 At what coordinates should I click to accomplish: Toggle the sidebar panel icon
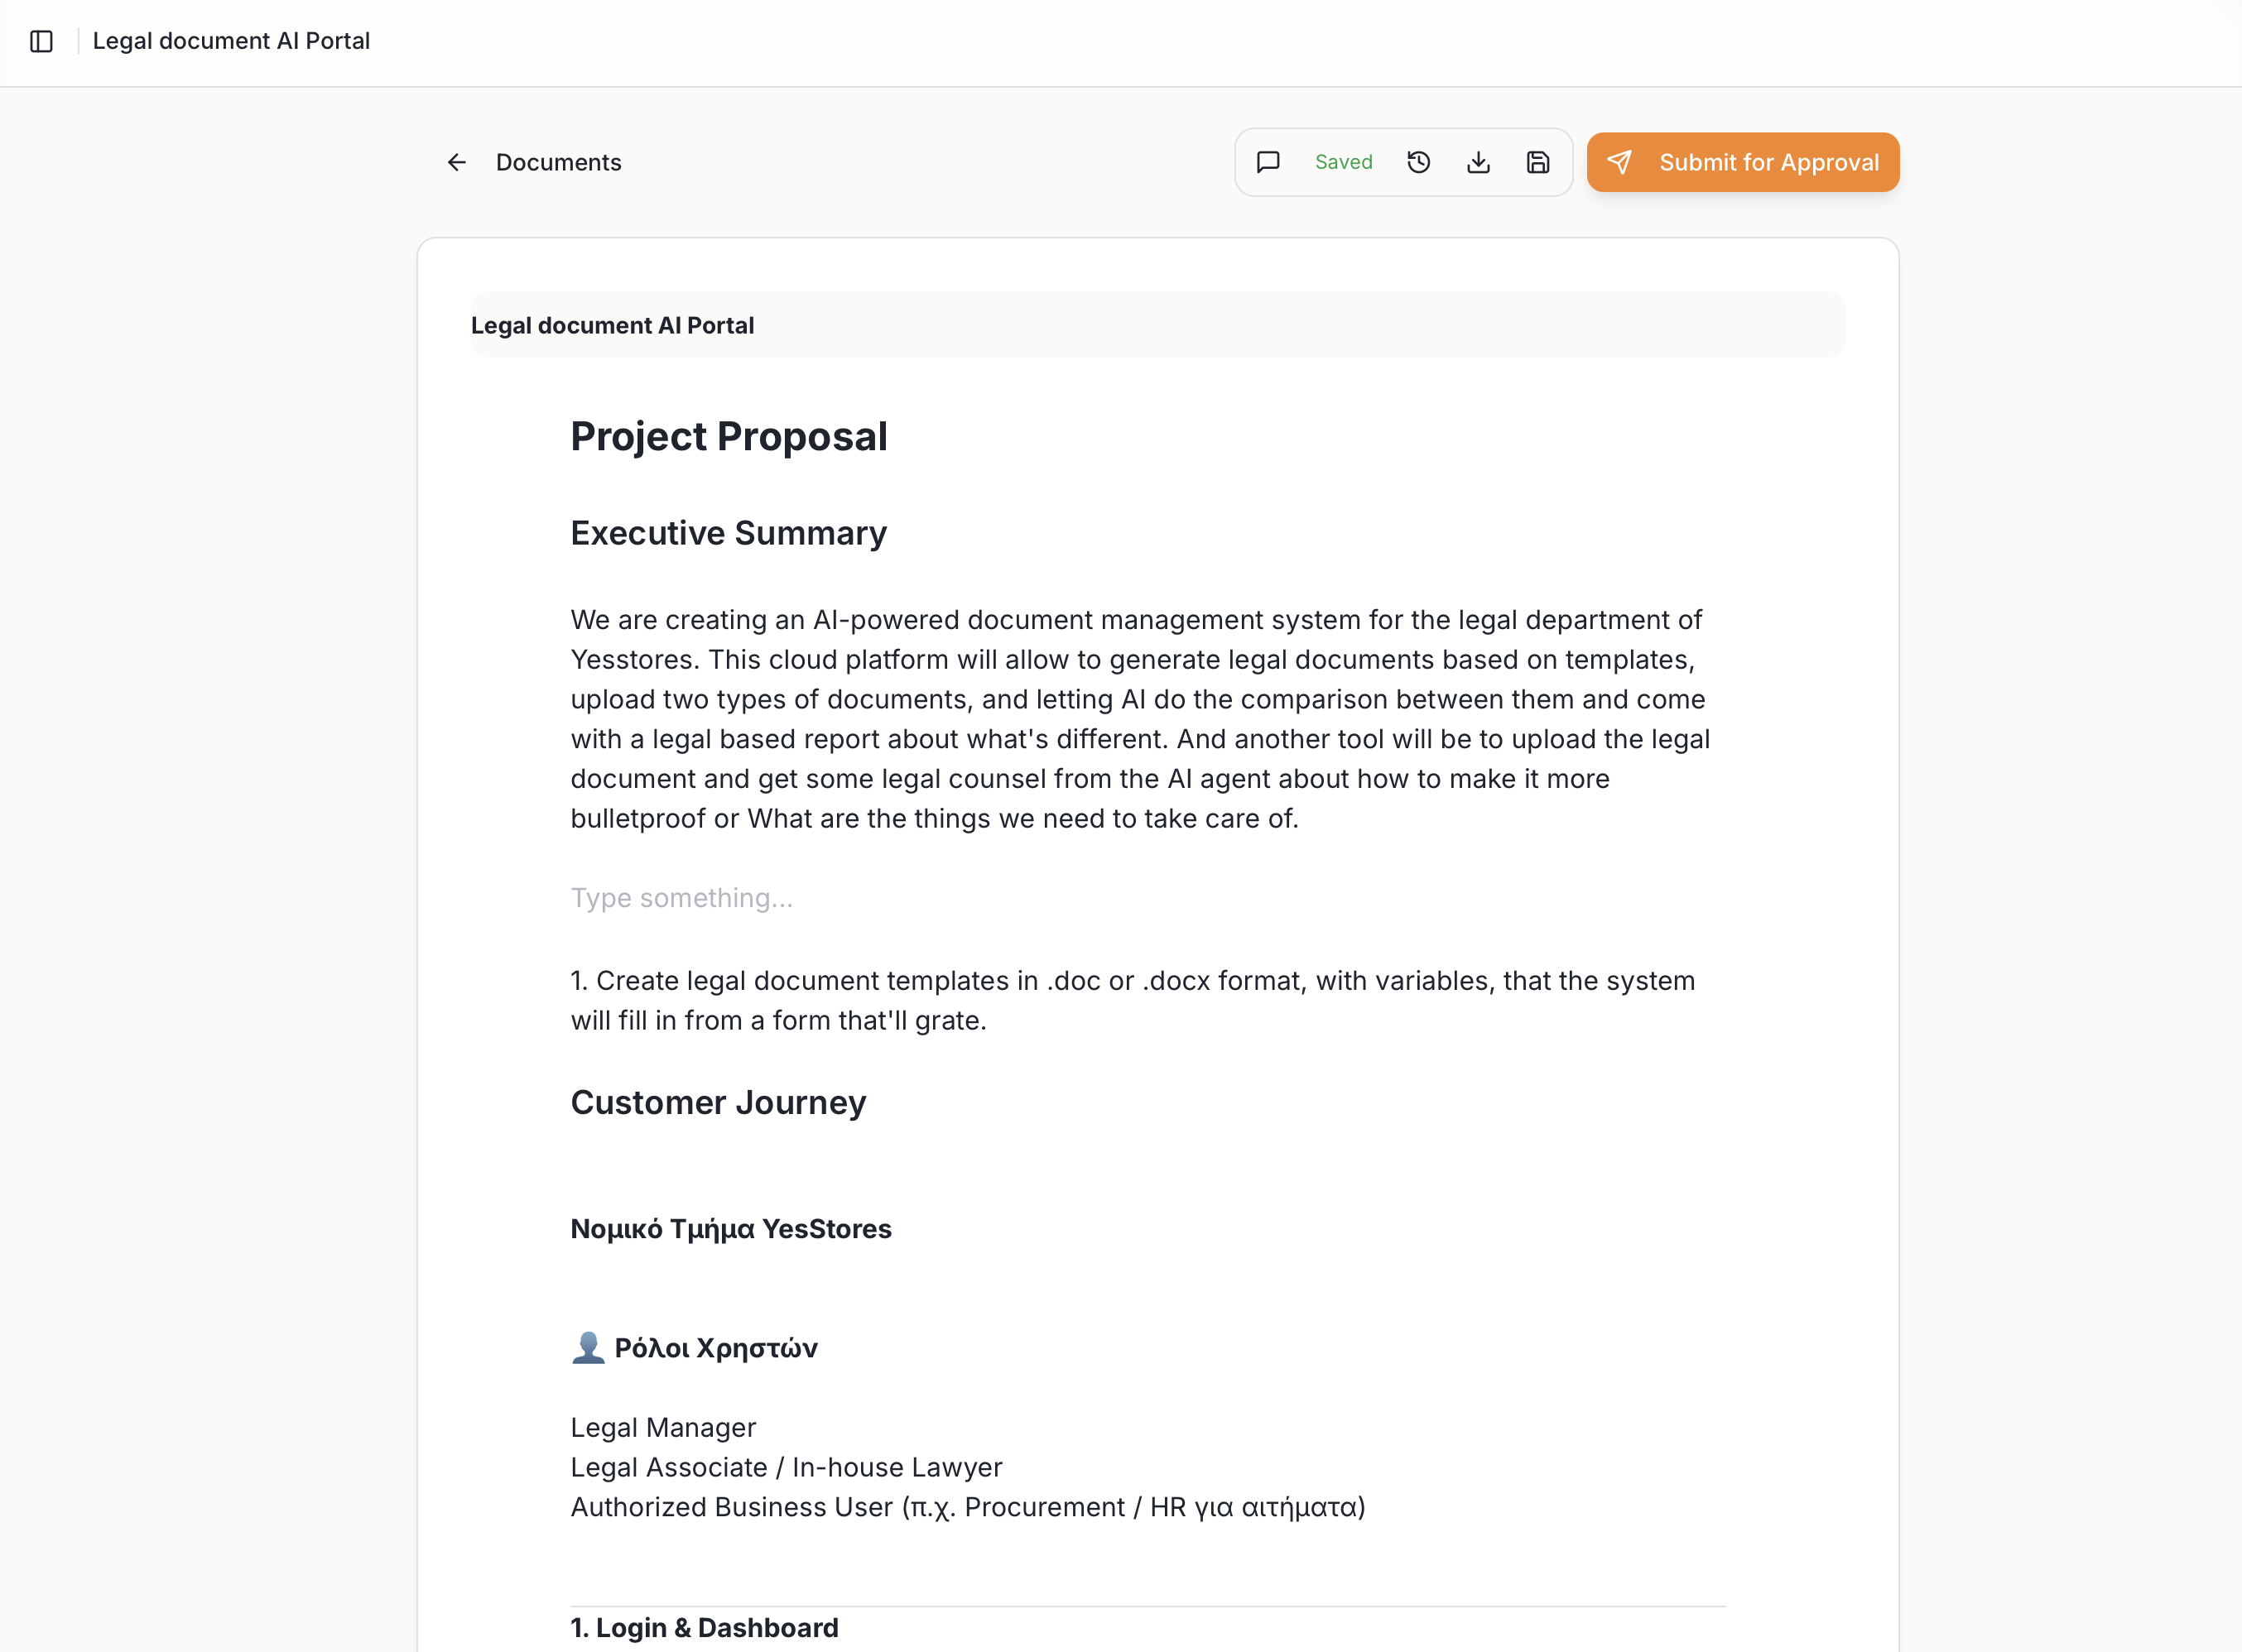41,41
